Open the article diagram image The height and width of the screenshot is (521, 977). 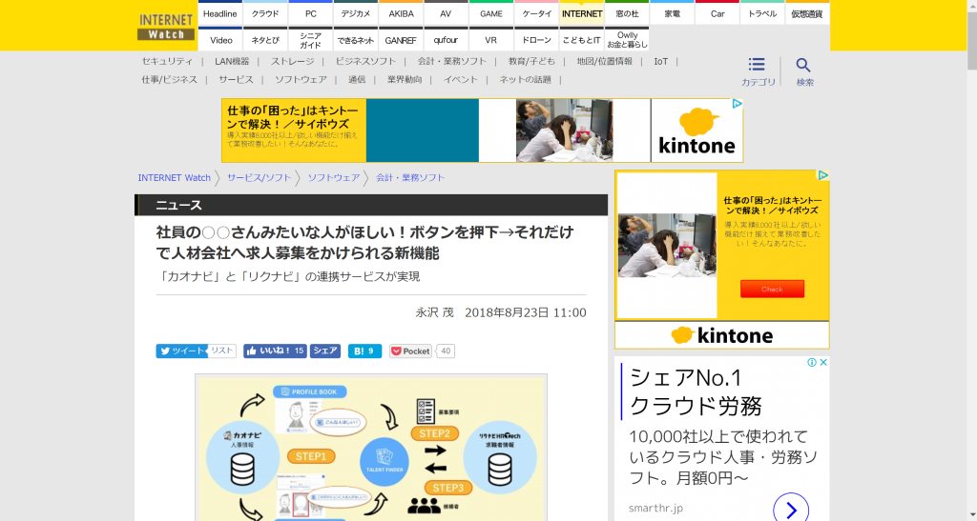(371, 448)
